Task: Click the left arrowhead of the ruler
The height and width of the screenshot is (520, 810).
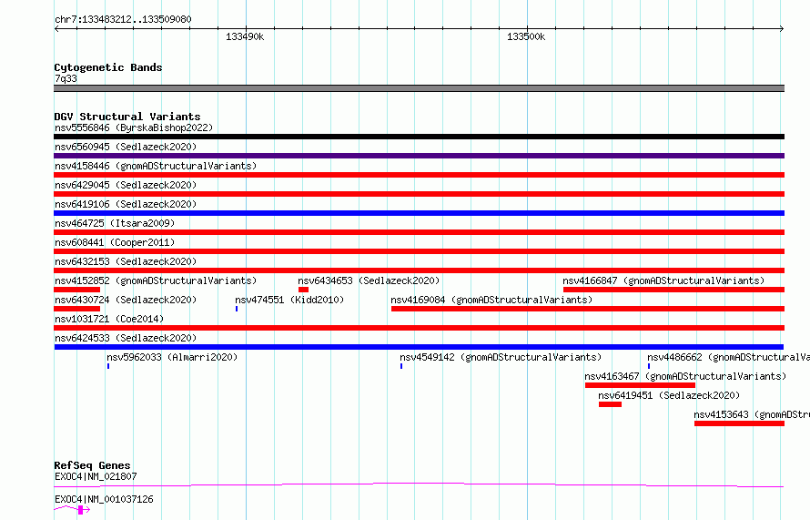Action: pos(56,28)
